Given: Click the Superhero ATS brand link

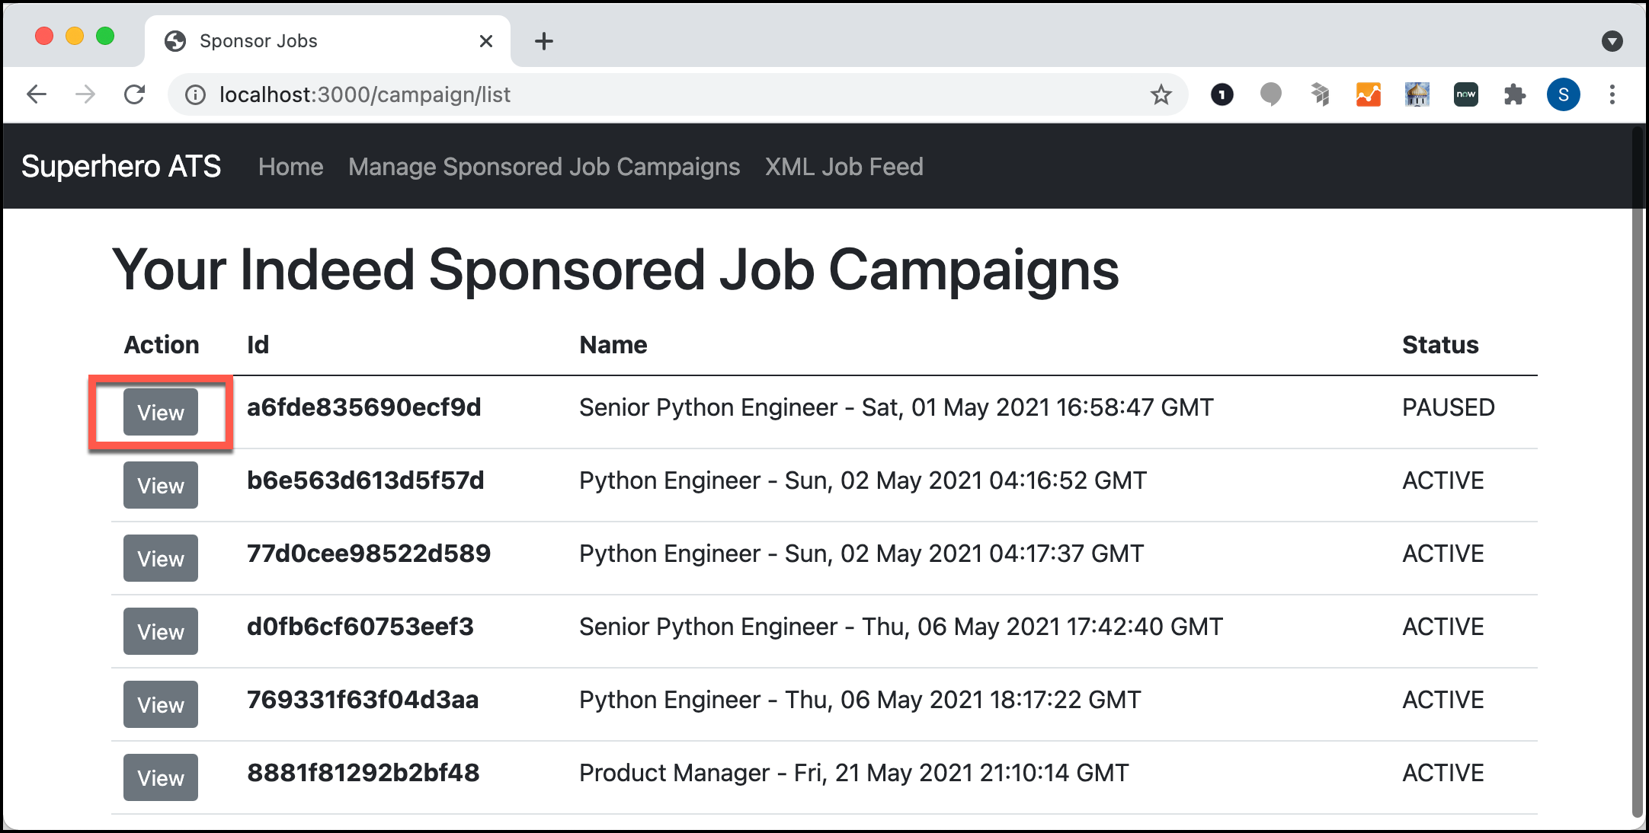Looking at the screenshot, I should click(x=121, y=166).
